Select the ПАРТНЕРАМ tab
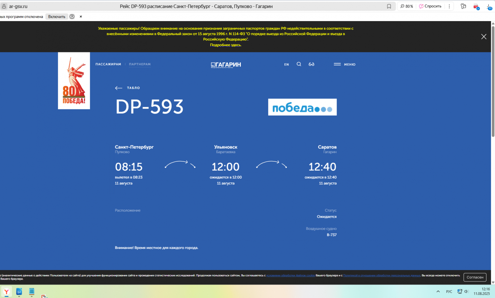This screenshot has width=495, height=298. 140,64
